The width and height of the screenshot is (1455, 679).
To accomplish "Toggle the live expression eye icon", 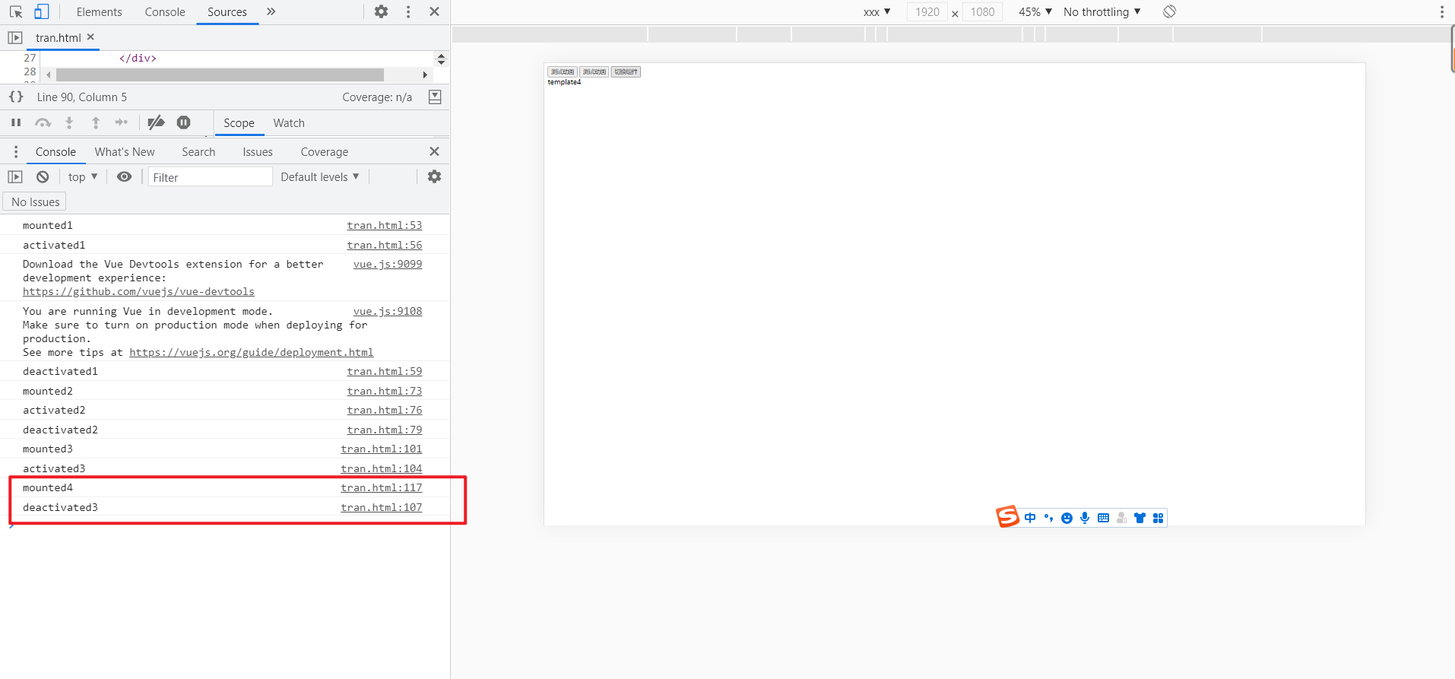I will coord(125,176).
